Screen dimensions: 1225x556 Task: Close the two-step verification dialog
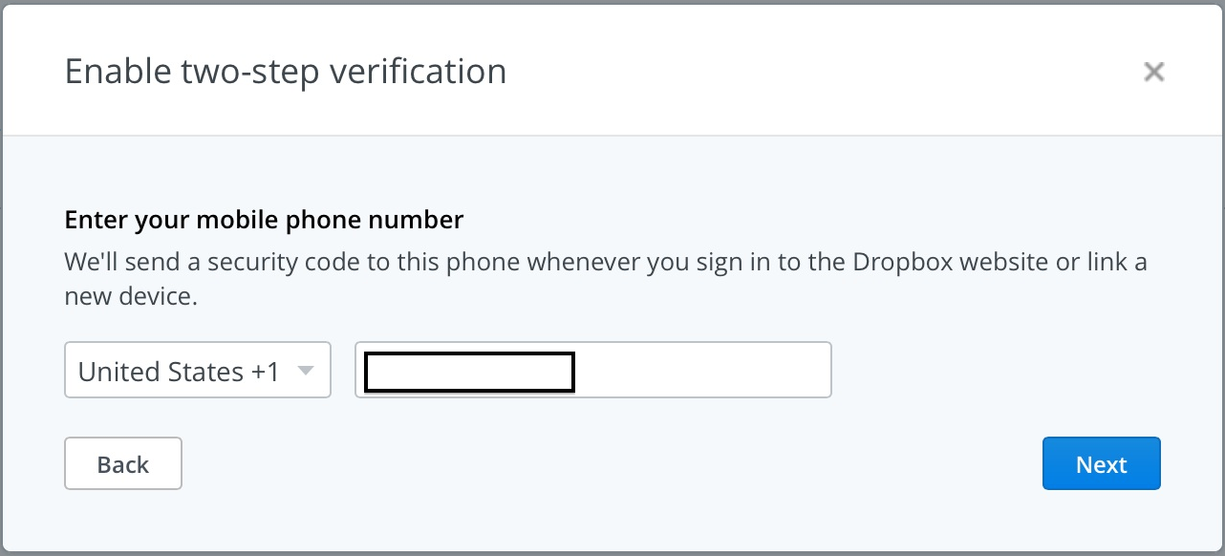[1154, 72]
